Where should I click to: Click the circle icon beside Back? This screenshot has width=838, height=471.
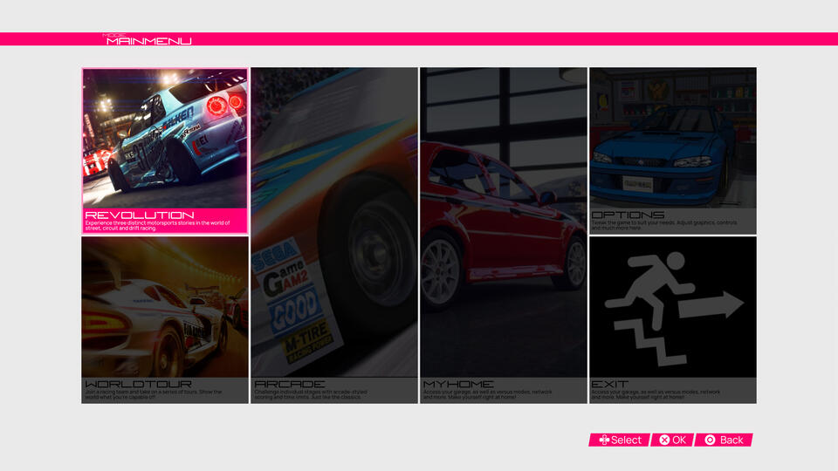[x=710, y=440]
